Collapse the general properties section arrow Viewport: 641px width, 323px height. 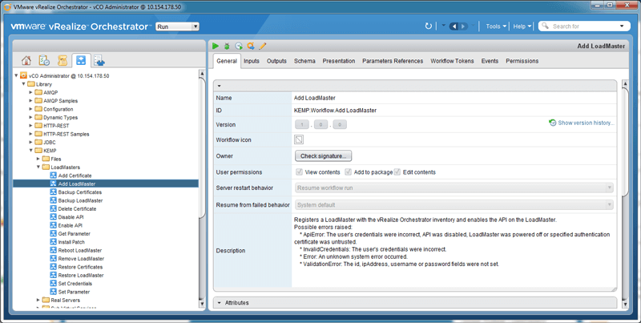coord(219,86)
